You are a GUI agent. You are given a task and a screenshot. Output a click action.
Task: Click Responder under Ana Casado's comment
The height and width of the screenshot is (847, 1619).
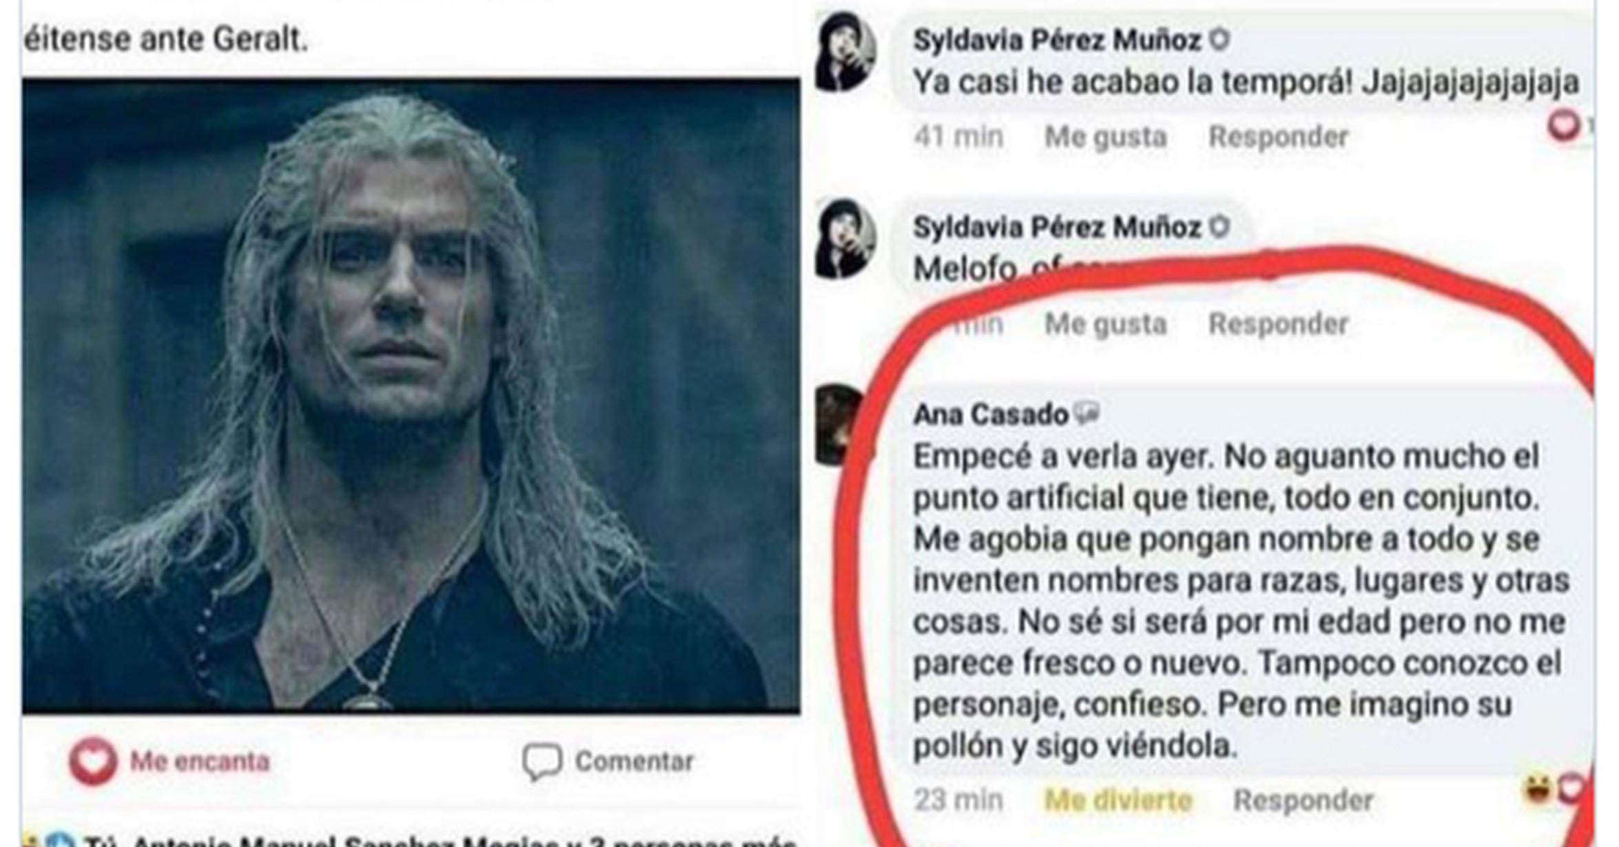tap(1303, 800)
